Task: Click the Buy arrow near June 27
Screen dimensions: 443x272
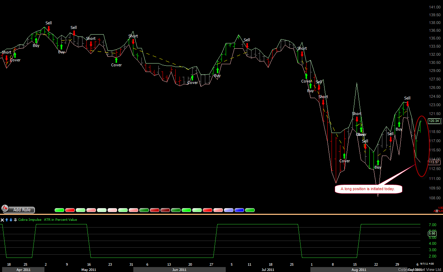Action: pos(217,70)
